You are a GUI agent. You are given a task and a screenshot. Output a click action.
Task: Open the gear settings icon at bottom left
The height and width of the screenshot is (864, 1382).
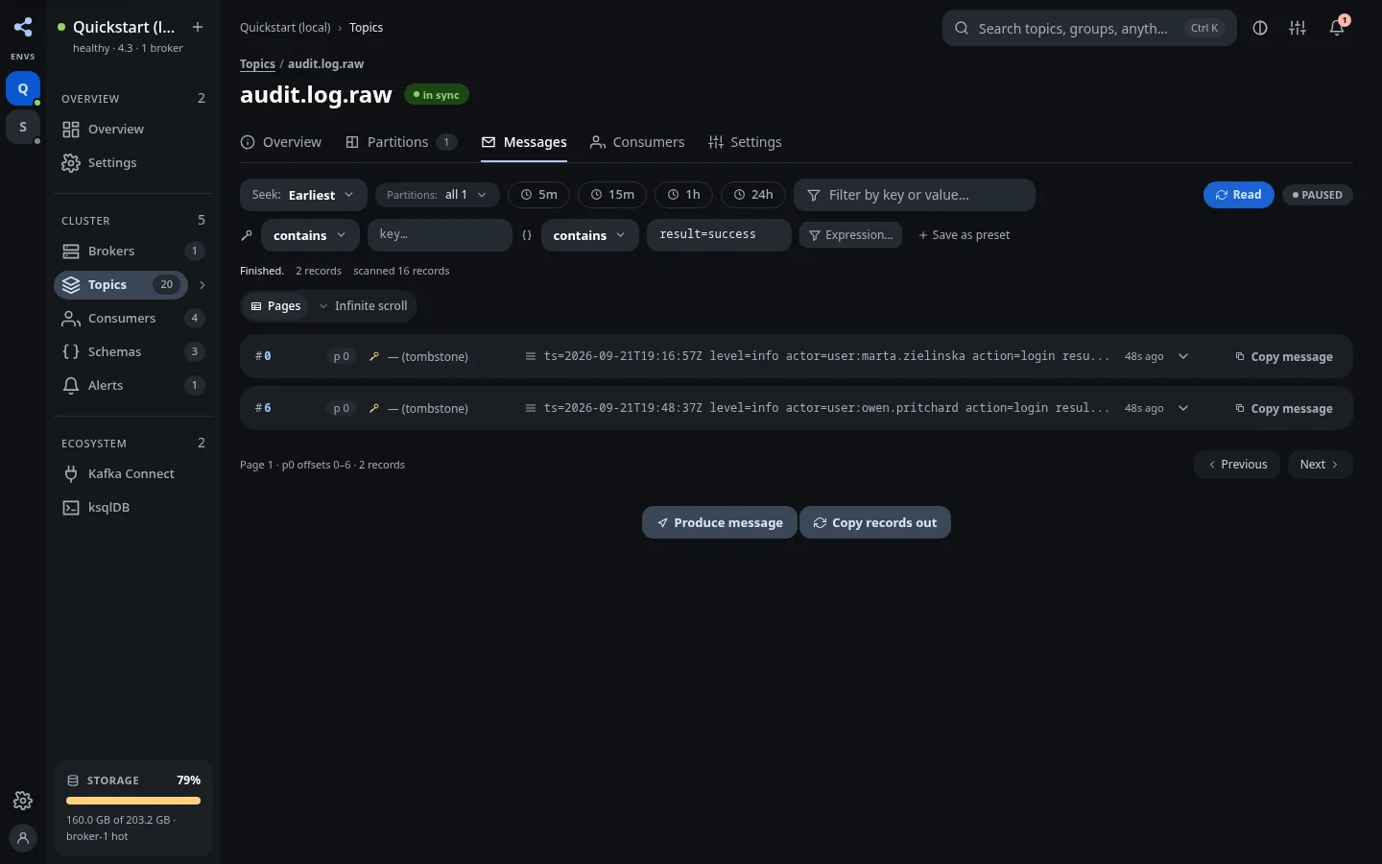coord(23,801)
